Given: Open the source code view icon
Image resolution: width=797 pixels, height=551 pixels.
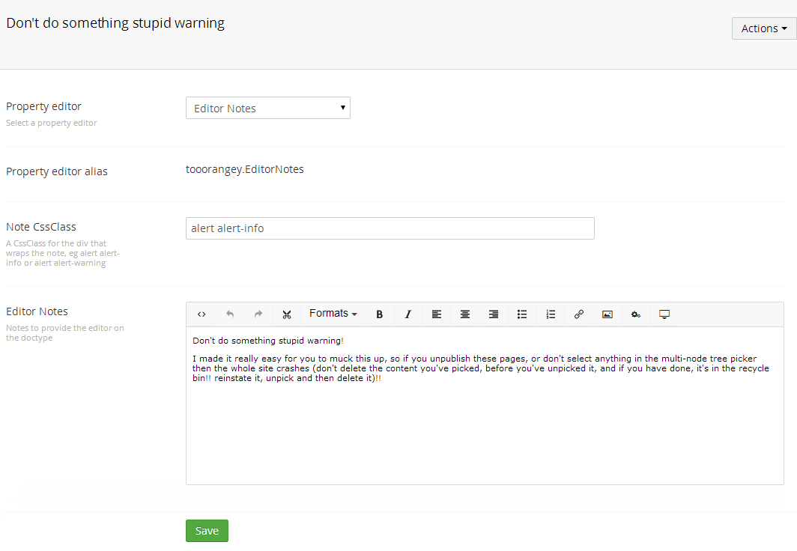Looking at the screenshot, I should point(201,314).
